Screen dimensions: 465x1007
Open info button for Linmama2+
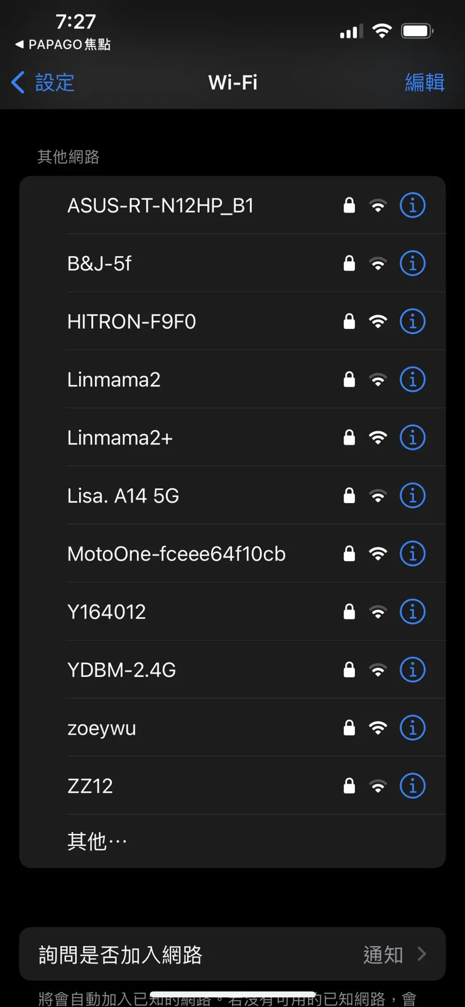coord(412,438)
